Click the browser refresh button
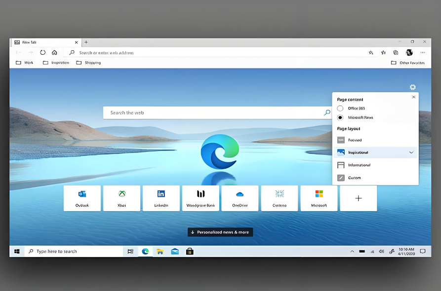Viewport: 441px width, 291px height. (x=43, y=52)
